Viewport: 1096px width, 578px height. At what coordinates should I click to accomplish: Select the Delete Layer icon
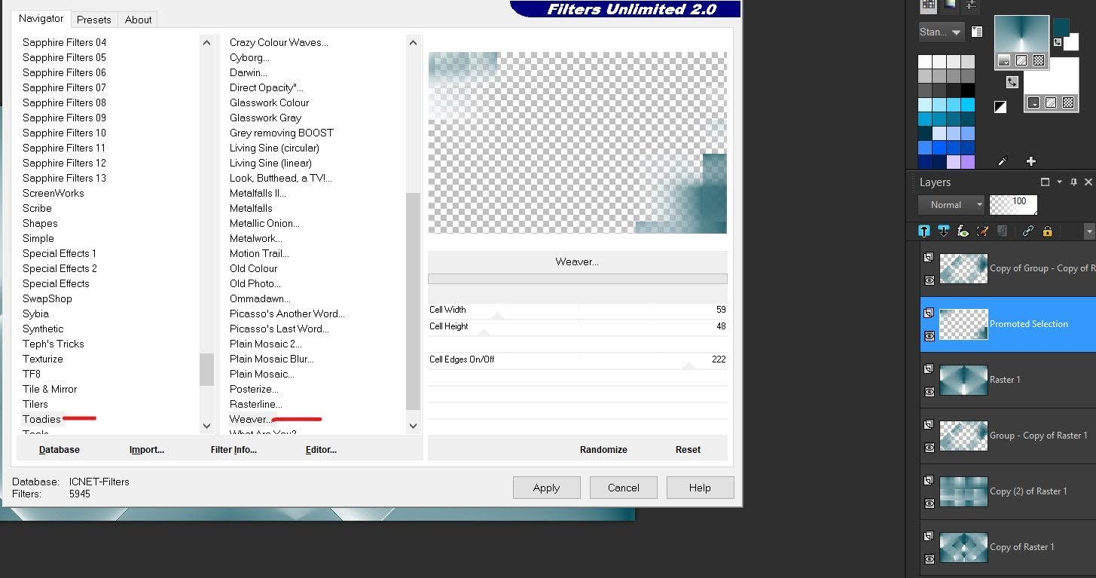point(943,231)
